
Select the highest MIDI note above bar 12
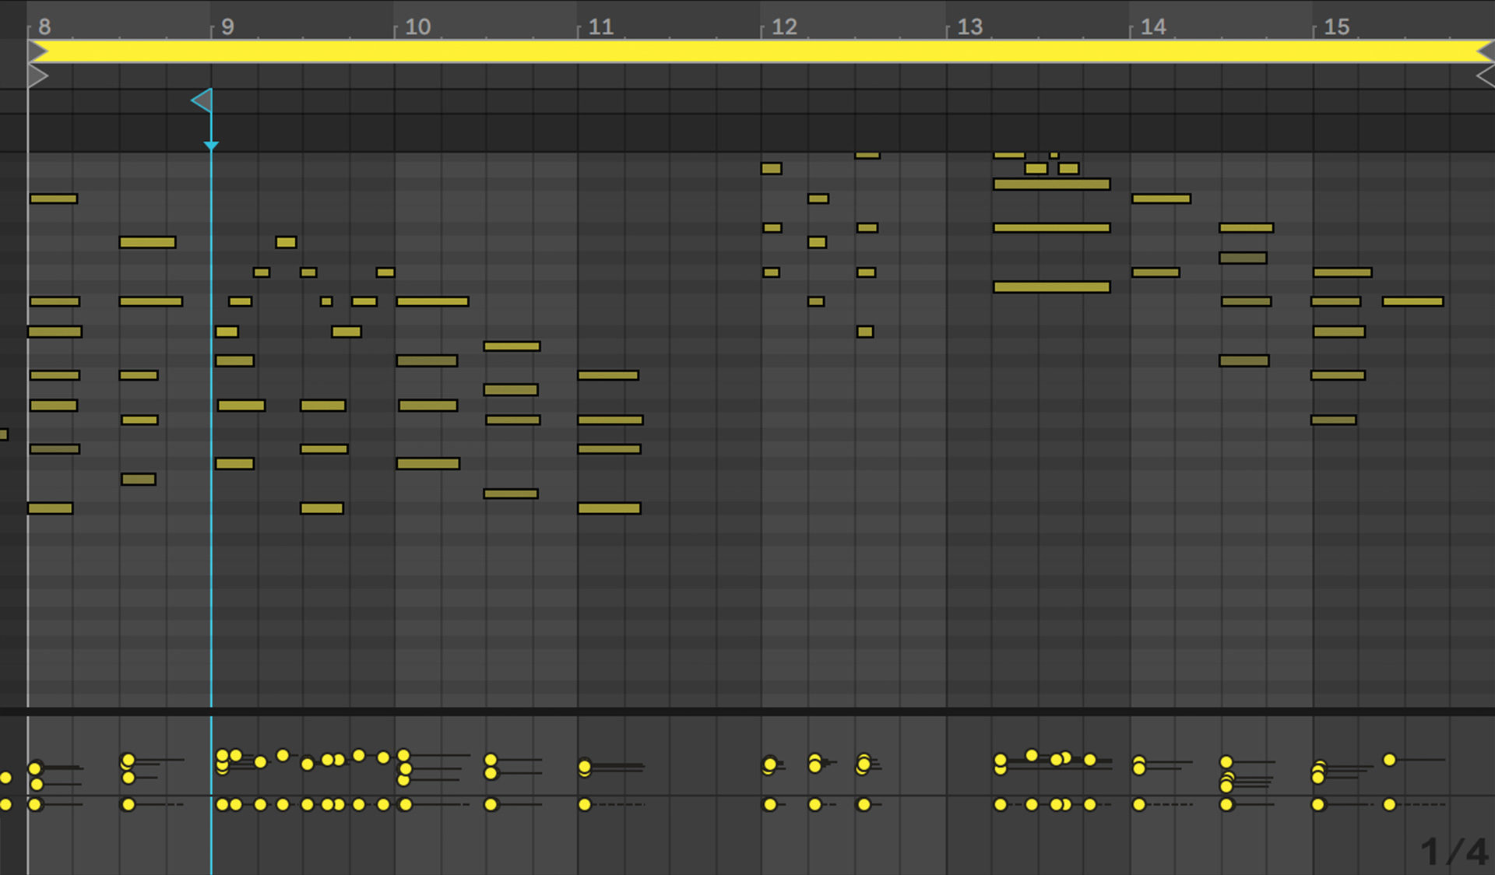867,156
